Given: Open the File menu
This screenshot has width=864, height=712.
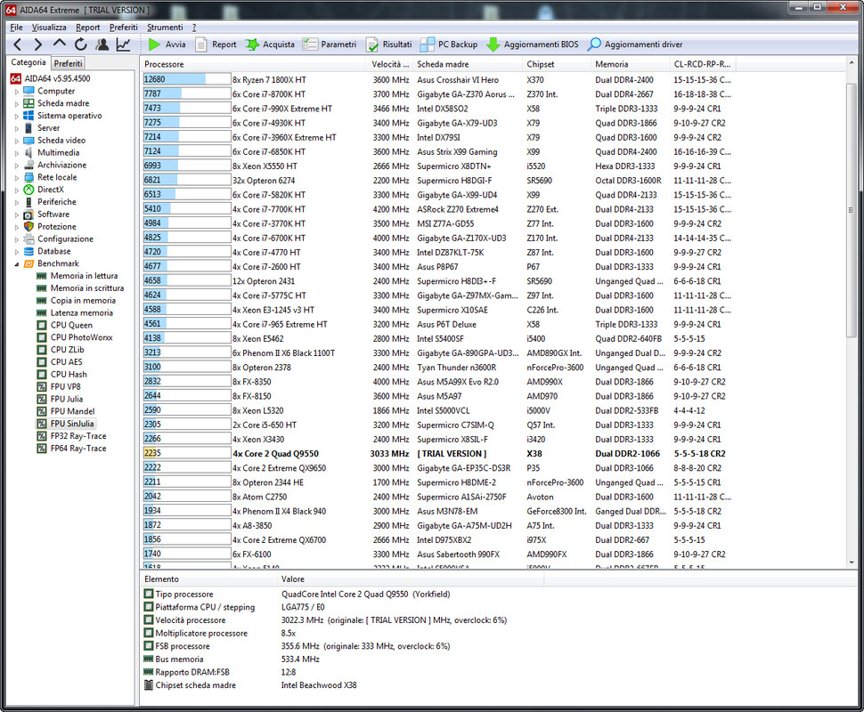Looking at the screenshot, I should (17, 28).
